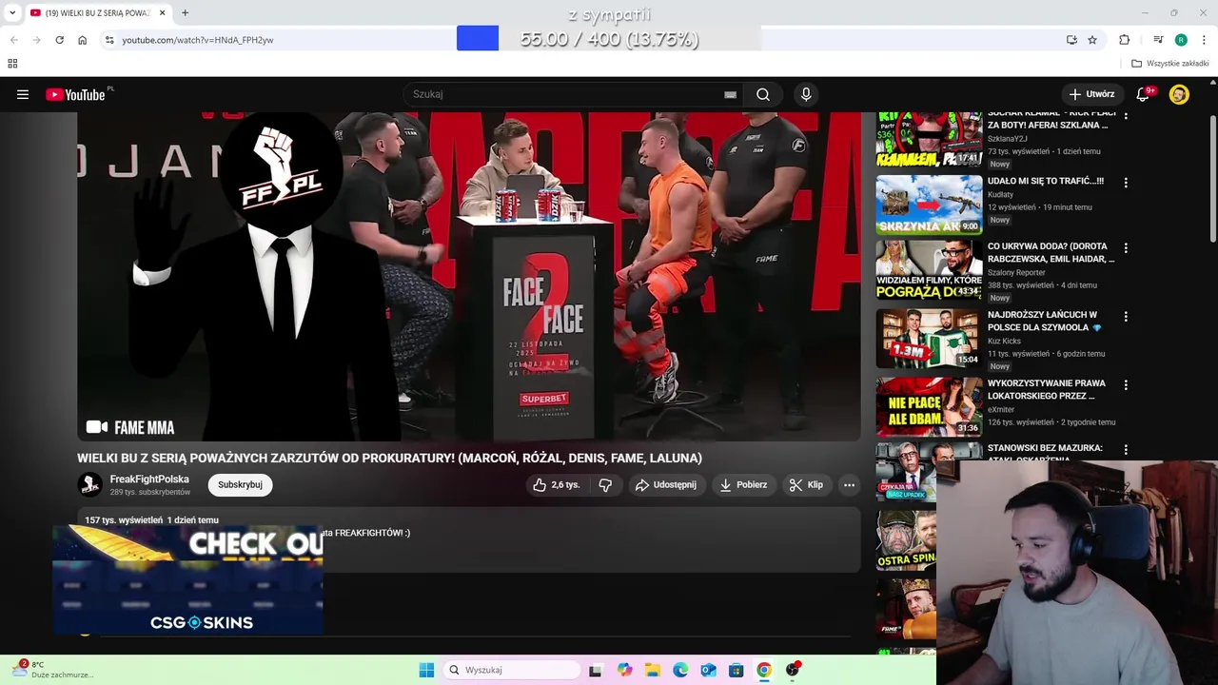Download video with Pobierz button
The height and width of the screenshot is (685, 1218).
(x=743, y=485)
